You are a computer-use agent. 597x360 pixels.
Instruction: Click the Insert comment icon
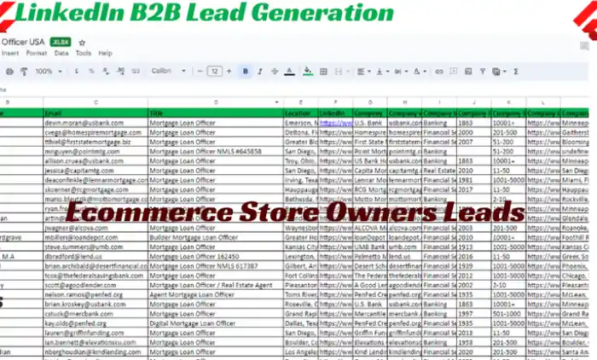pos(454,72)
